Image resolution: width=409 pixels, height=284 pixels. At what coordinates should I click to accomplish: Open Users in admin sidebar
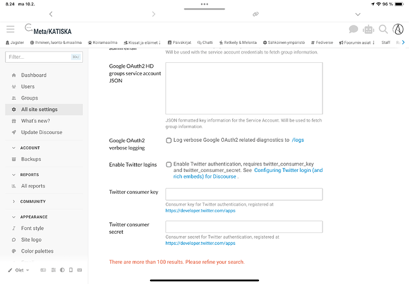(x=44, y=87)
